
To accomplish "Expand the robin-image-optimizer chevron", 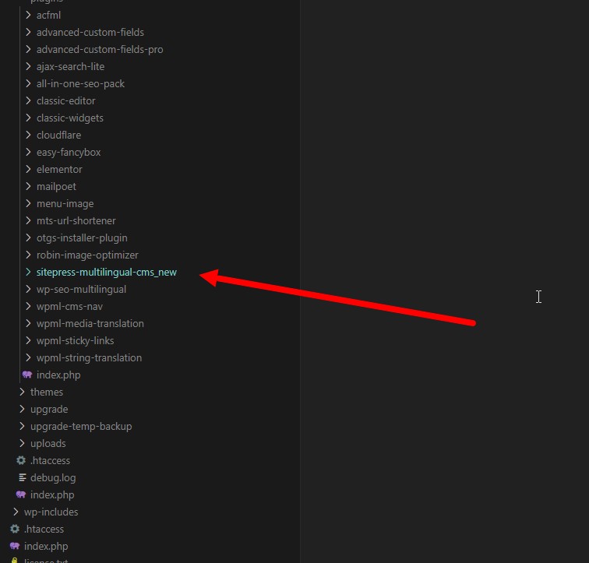I will point(28,255).
